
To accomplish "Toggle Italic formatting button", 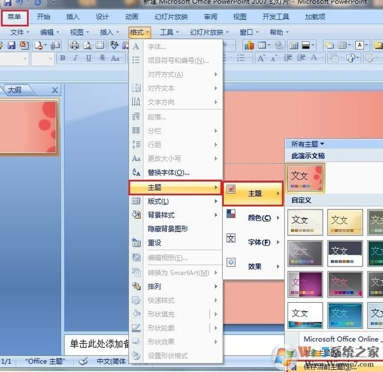I will 76,58.
